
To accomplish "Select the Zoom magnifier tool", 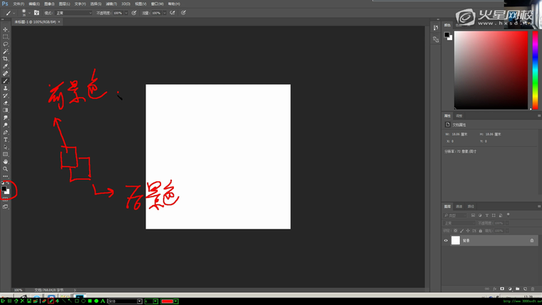I will (x=6, y=169).
